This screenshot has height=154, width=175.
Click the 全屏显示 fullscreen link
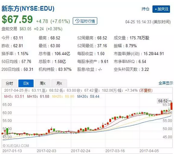pos(166,83)
